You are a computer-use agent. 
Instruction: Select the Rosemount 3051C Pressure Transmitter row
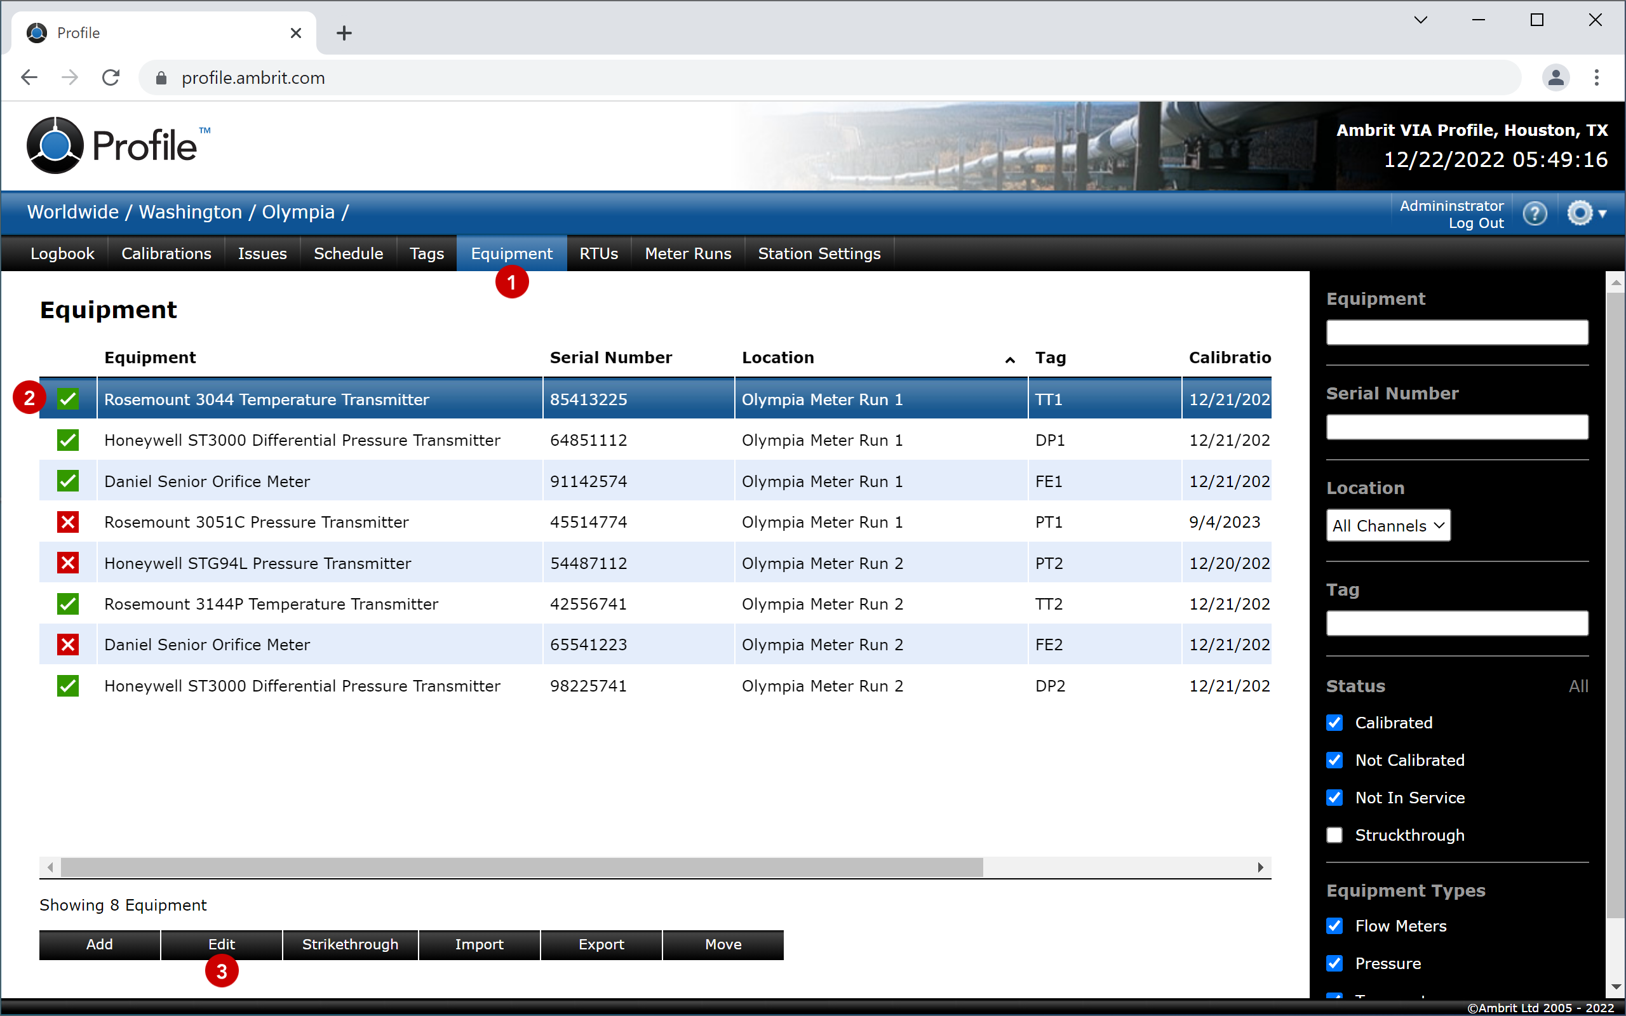click(655, 522)
